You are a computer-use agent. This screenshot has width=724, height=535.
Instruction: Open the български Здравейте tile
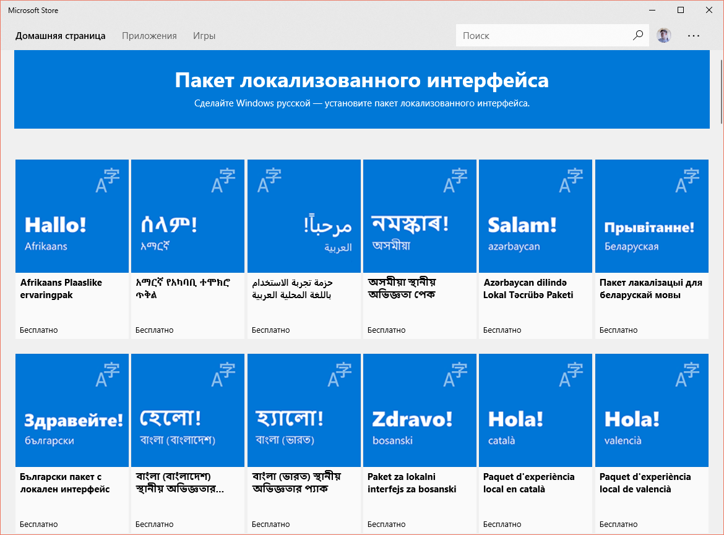pyautogui.click(x=72, y=443)
